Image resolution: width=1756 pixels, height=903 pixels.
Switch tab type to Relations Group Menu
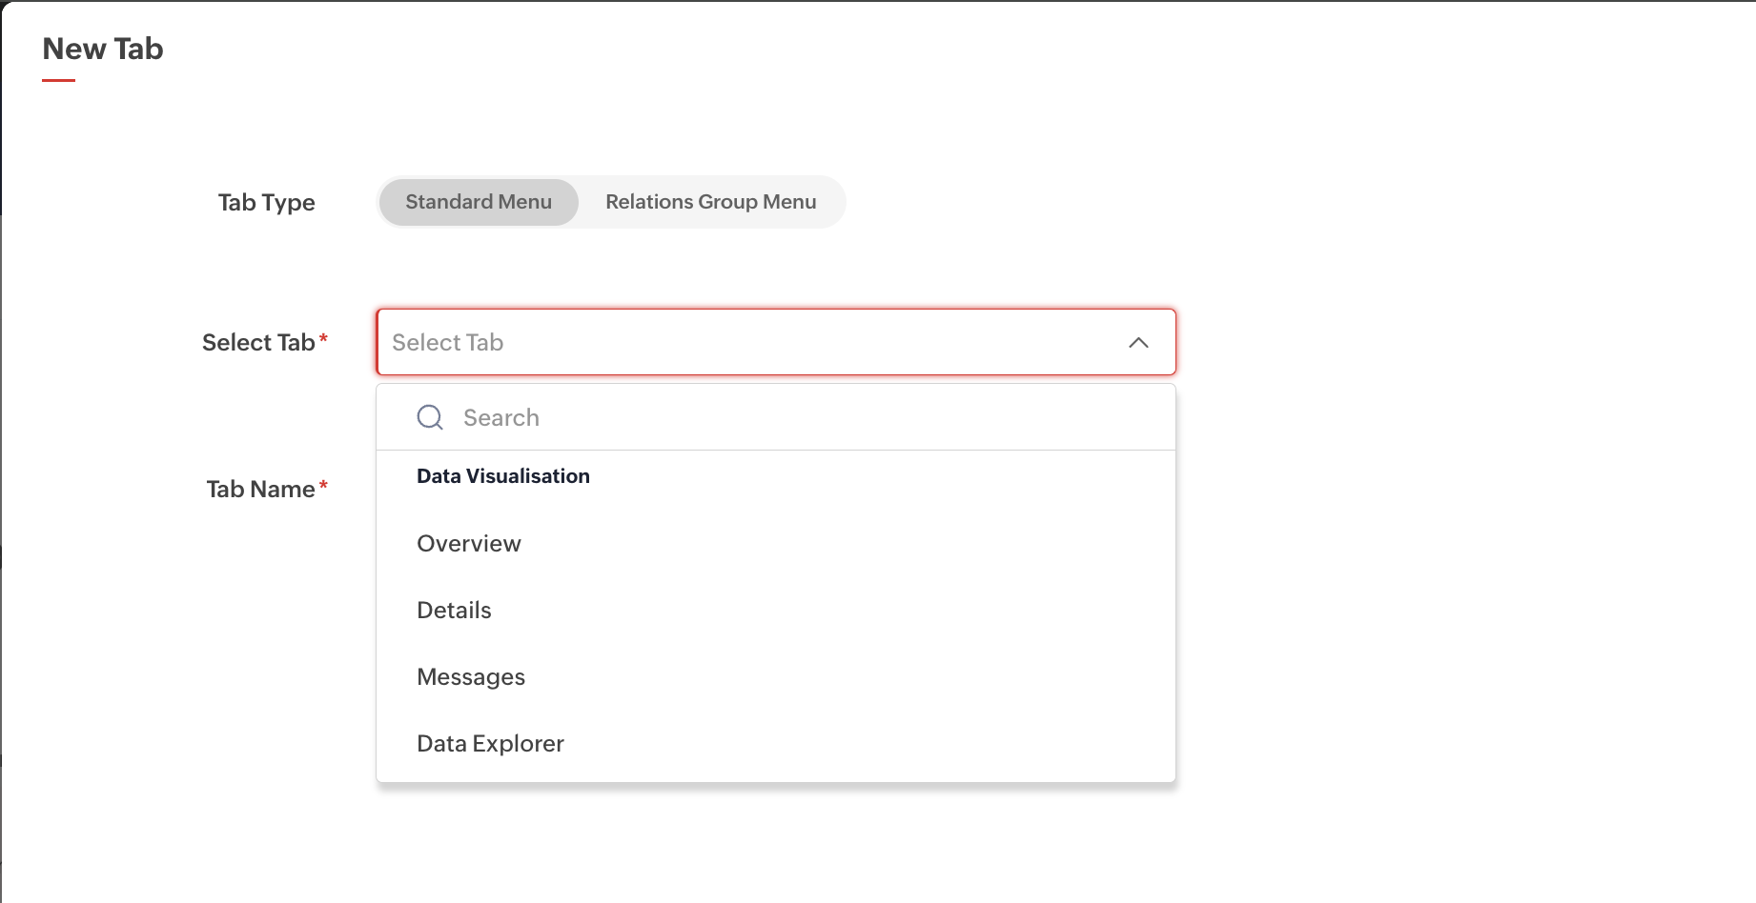pyautogui.click(x=710, y=202)
